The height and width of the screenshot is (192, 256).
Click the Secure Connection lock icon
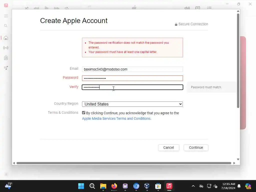coord(176,24)
